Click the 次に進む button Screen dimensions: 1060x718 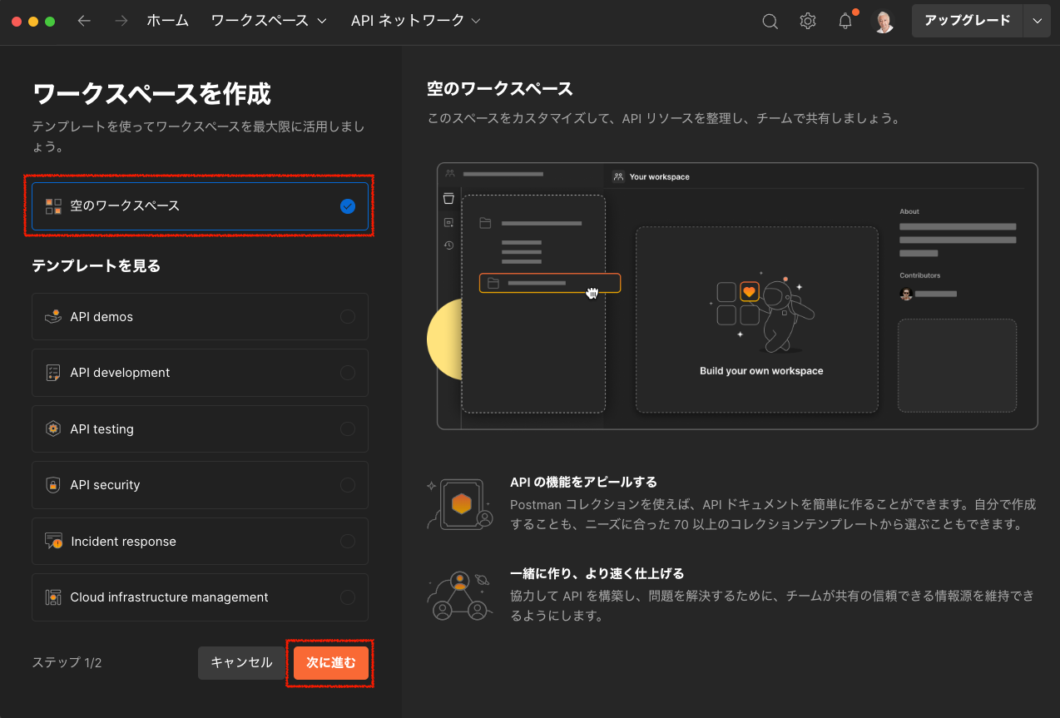pos(330,663)
